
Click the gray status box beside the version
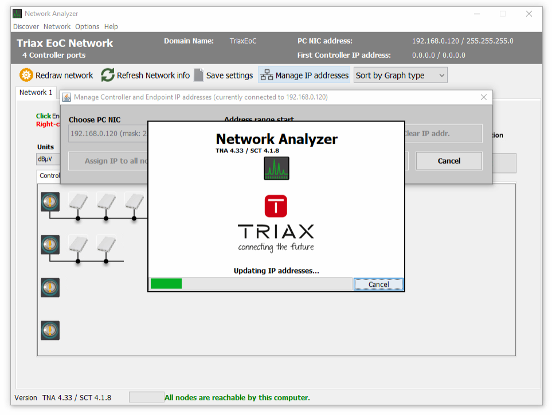pyautogui.click(x=146, y=397)
